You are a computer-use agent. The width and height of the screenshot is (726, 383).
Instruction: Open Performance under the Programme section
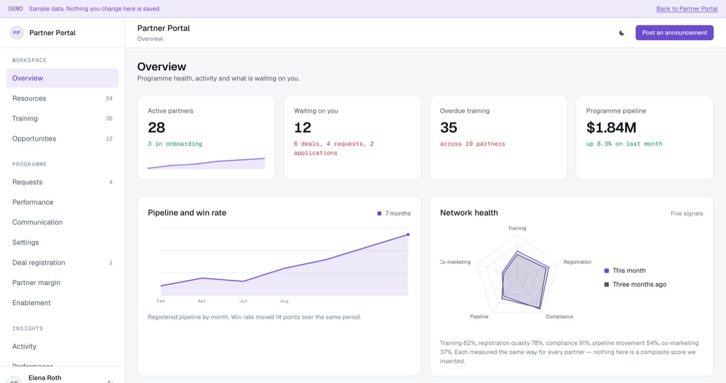coord(62,202)
